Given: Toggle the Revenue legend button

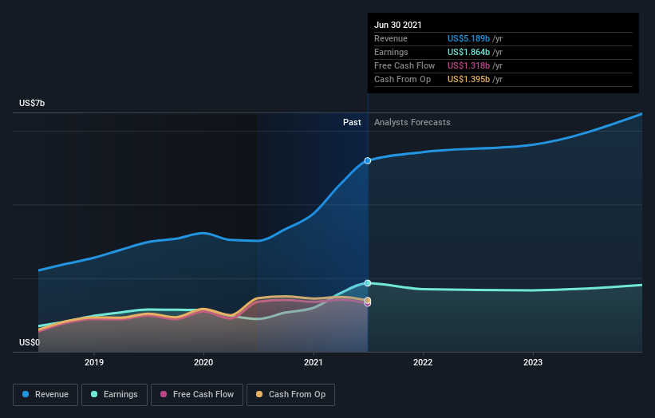Looking at the screenshot, I should tap(45, 395).
